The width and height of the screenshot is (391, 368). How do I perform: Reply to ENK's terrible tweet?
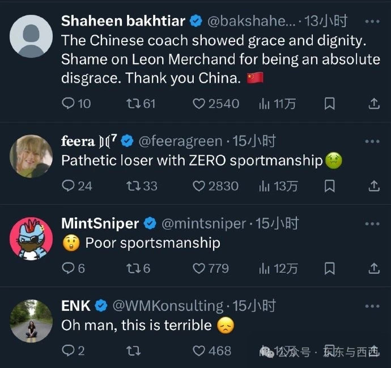[68, 351]
